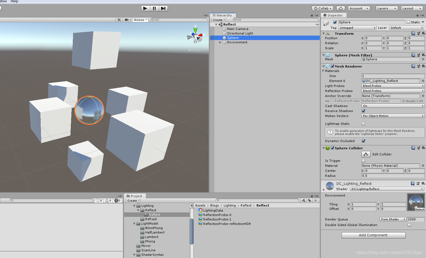
Task: Click the Pause button
Action: click(154, 8)
